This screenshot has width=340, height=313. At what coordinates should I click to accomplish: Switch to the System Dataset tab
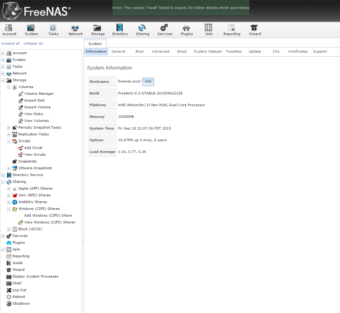click(x=208, y=51)
